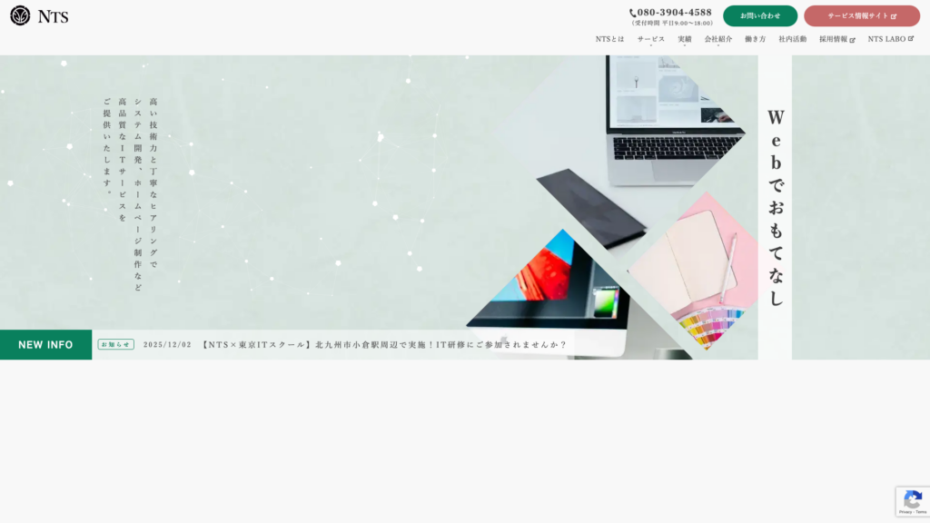Image resolution: width=930 pixels, height=523 pixels.
Task: Click the NTS logo in the header
Action: coord(39,16)
